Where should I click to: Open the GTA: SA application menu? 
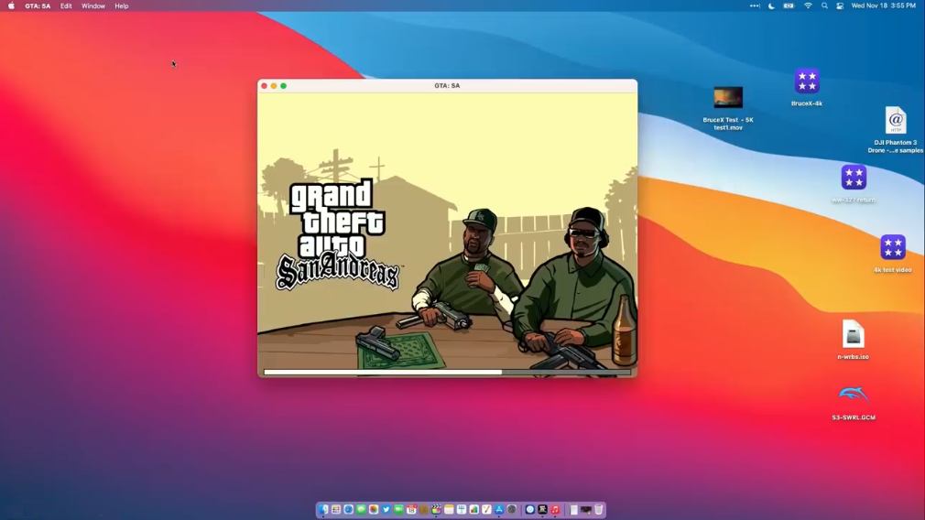[38, 5]
